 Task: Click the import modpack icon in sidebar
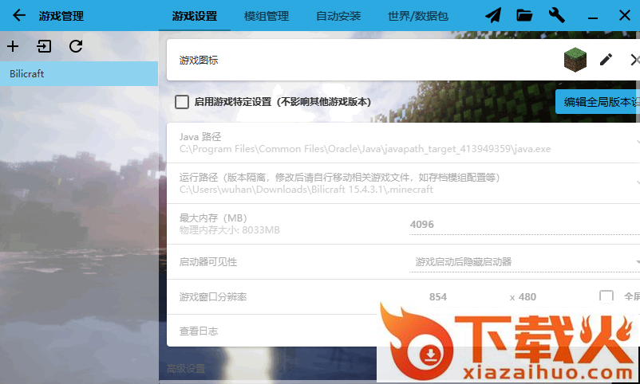[44, 46]
